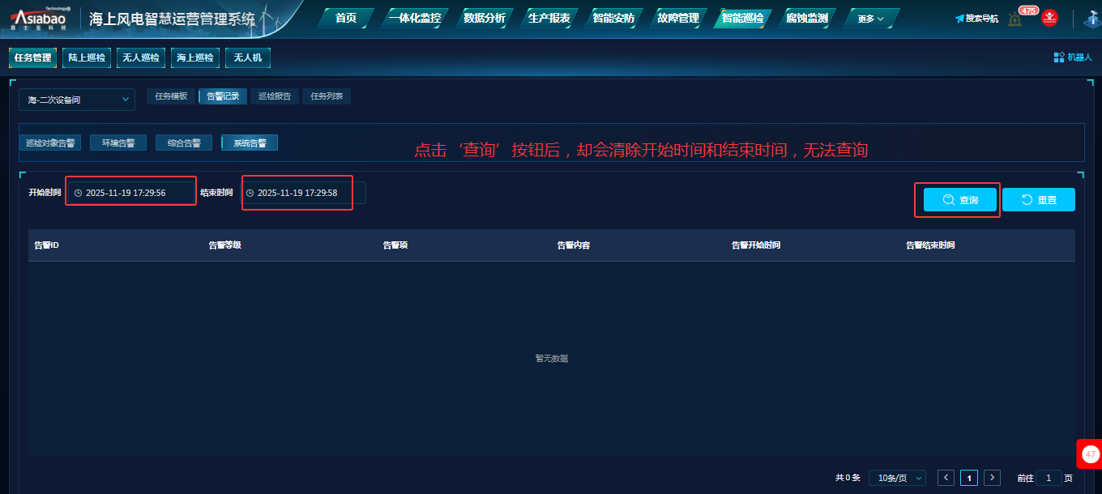
Task: Click the 重置 reset button
Action: tap(1038, 200)
